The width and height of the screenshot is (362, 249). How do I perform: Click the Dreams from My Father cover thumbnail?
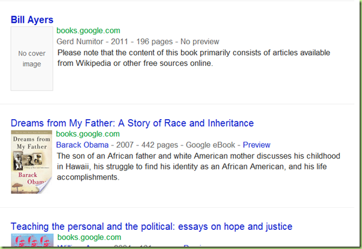point(32,163)
